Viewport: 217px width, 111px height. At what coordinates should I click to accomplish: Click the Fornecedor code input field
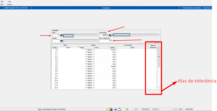[x=103, y=35]
